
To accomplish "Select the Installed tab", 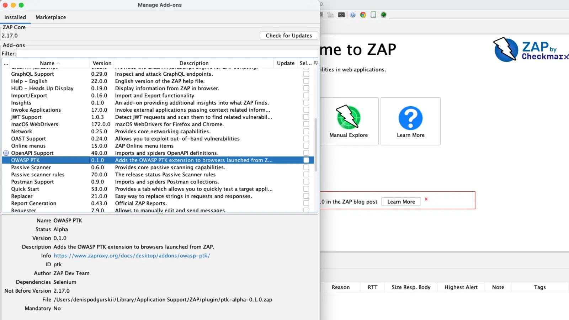I will 15,17.
